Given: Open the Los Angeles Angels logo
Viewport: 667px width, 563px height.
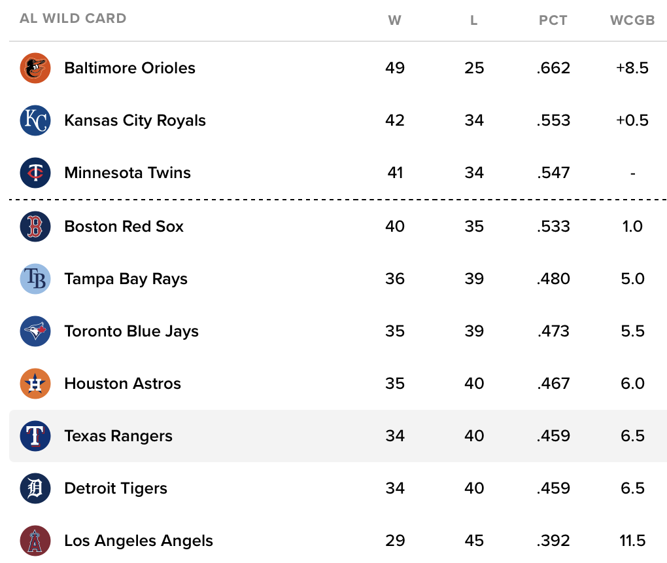Looking at the screenshot, I should [x=35, y=541].
